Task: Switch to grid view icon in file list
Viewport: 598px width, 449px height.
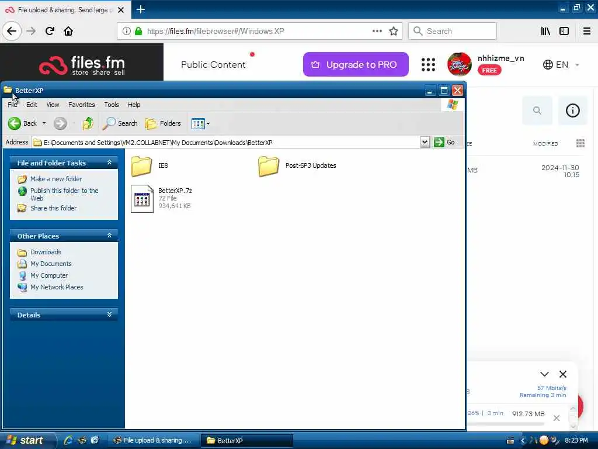Action: pyautogui.click(x=580, y=143)
